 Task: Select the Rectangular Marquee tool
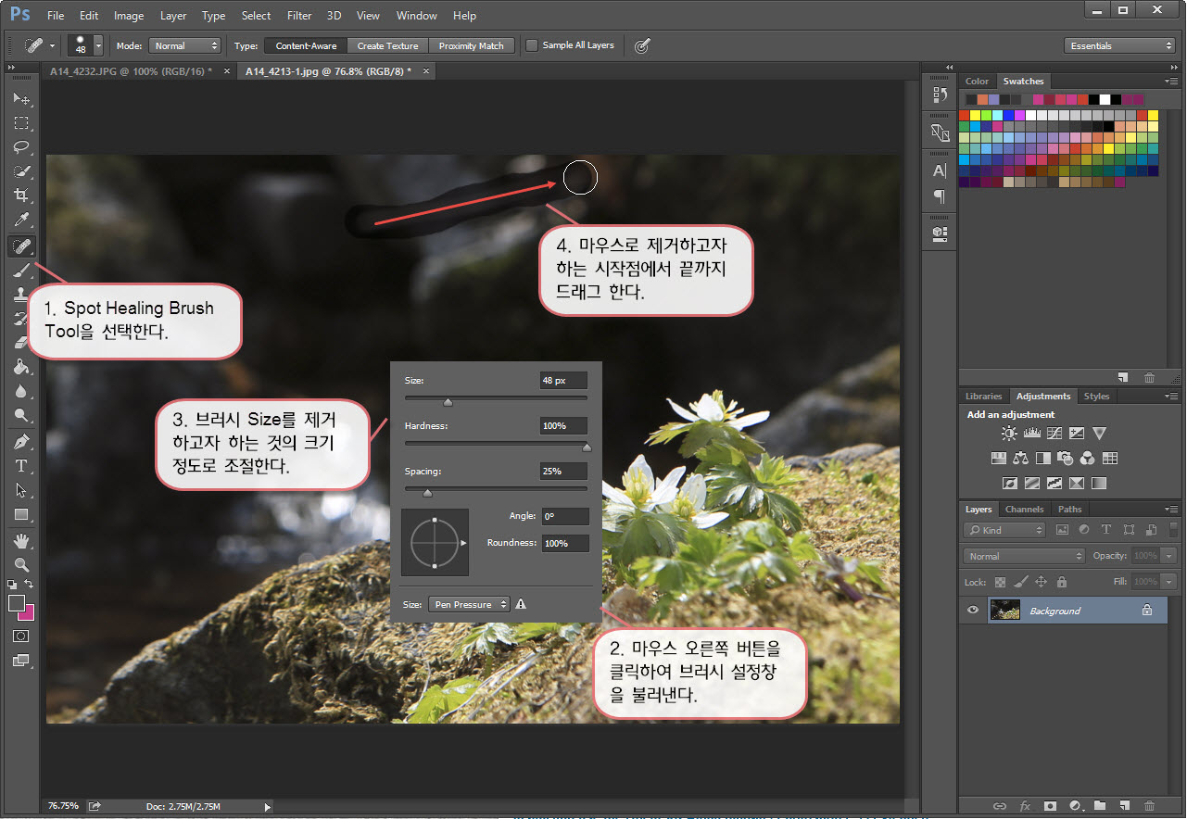click(x=21, y=122)
